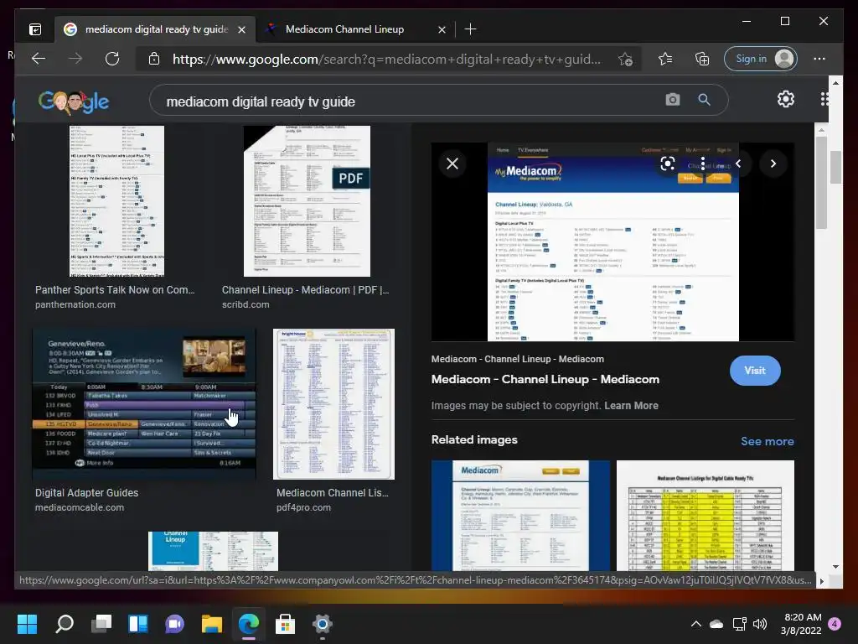Click the large Mediacom preview image

click(612, 242)
